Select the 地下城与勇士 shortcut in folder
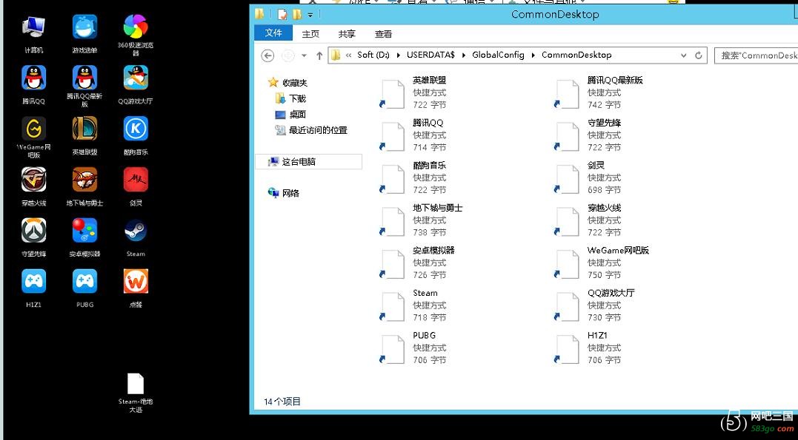The image size is (798, 440). [422, 220]
